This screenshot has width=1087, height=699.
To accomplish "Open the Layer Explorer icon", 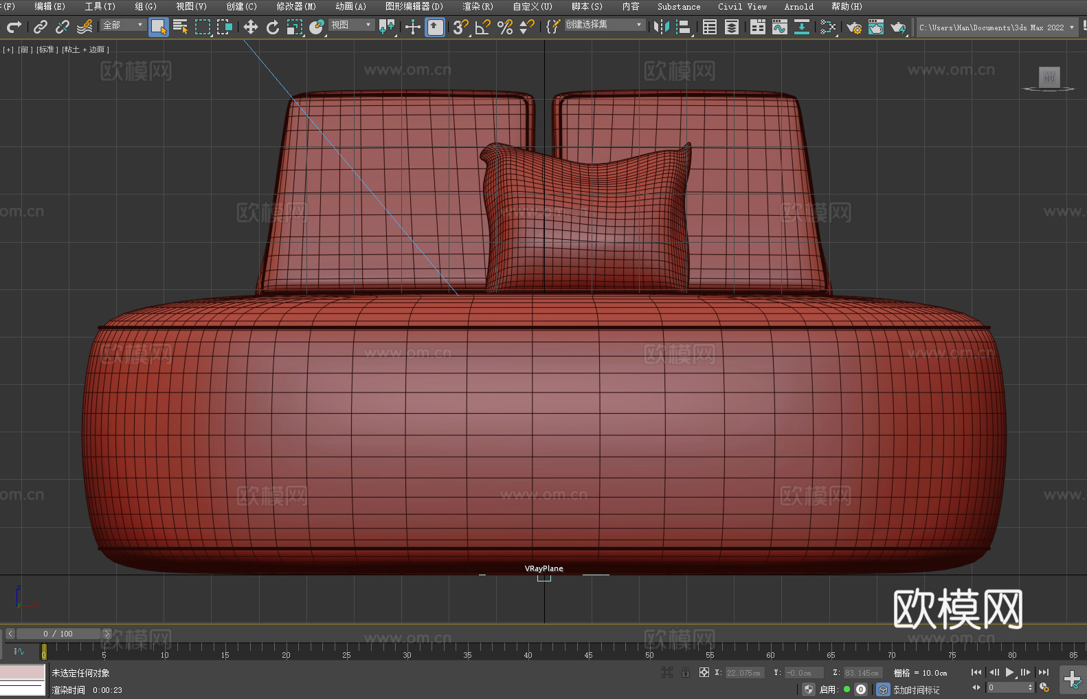I will [x=732, y=27].
